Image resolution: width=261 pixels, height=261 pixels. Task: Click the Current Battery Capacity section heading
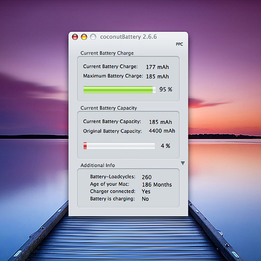point(109,108)
